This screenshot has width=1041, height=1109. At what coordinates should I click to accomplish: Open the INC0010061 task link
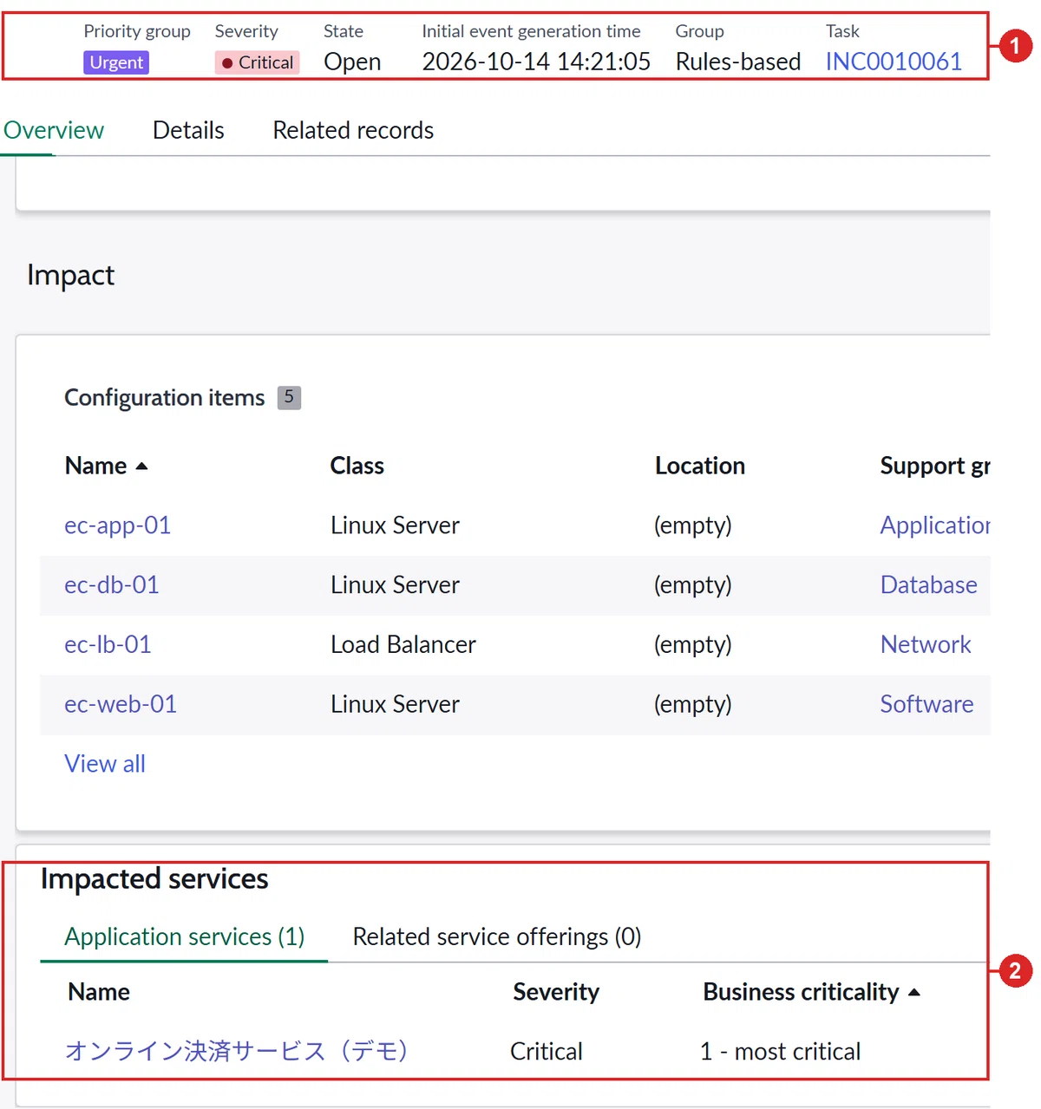click(x=894, y=62)
